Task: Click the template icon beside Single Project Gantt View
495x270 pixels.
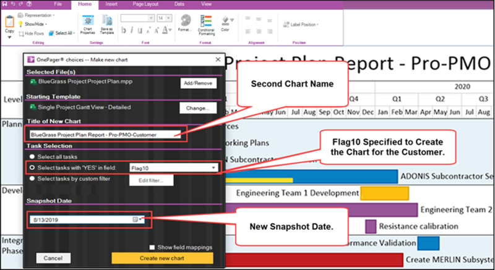Action: pyautogui.click(x=33, y=107)
